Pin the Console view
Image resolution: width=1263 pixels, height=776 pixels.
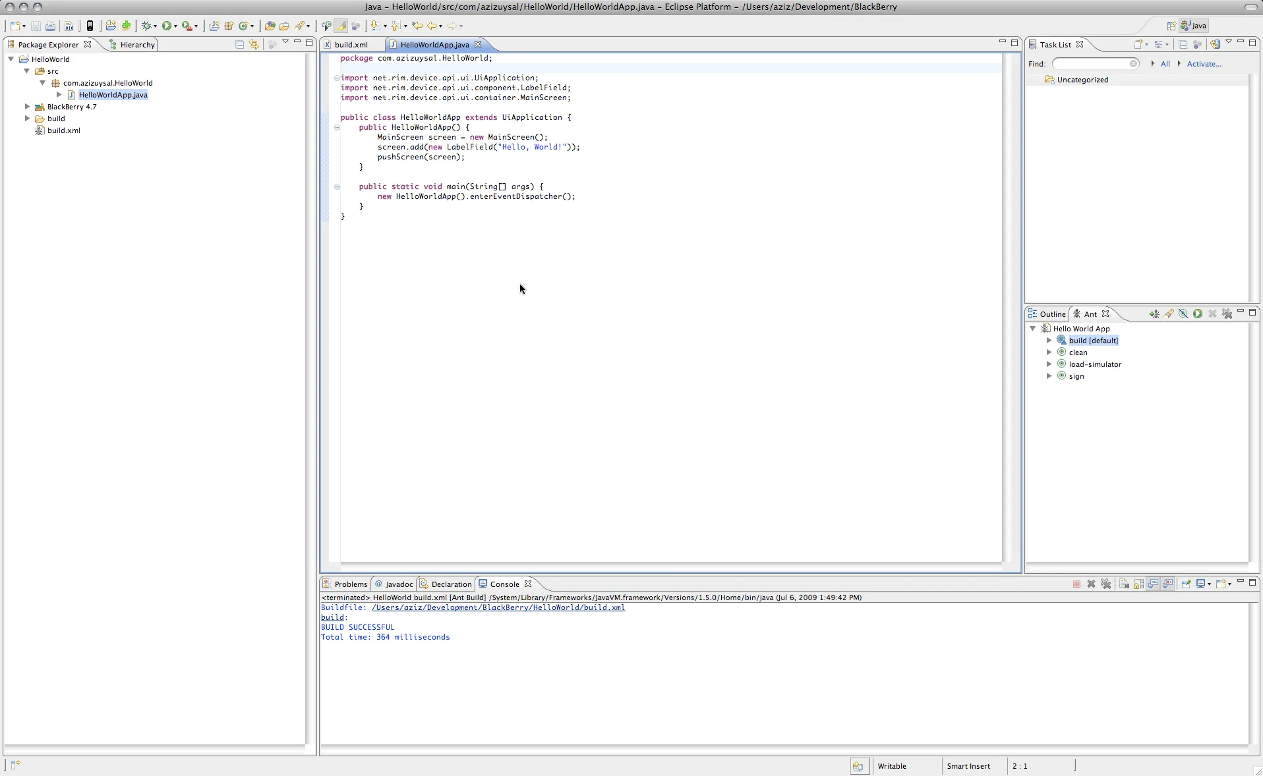[1187, 584]
